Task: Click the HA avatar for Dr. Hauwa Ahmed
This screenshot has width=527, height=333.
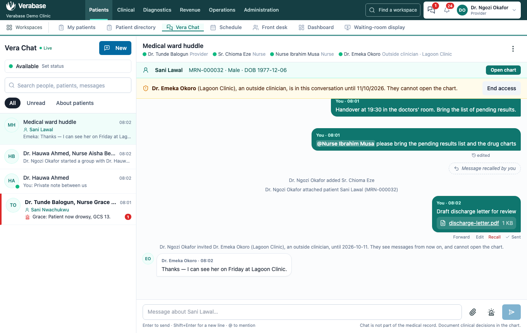Action: 12,181
